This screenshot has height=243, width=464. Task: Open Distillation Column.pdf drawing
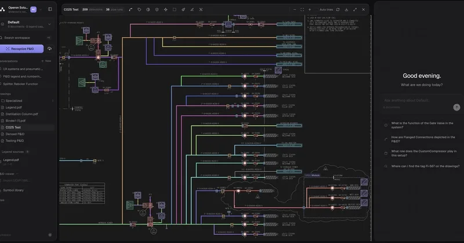pos(21,114)
